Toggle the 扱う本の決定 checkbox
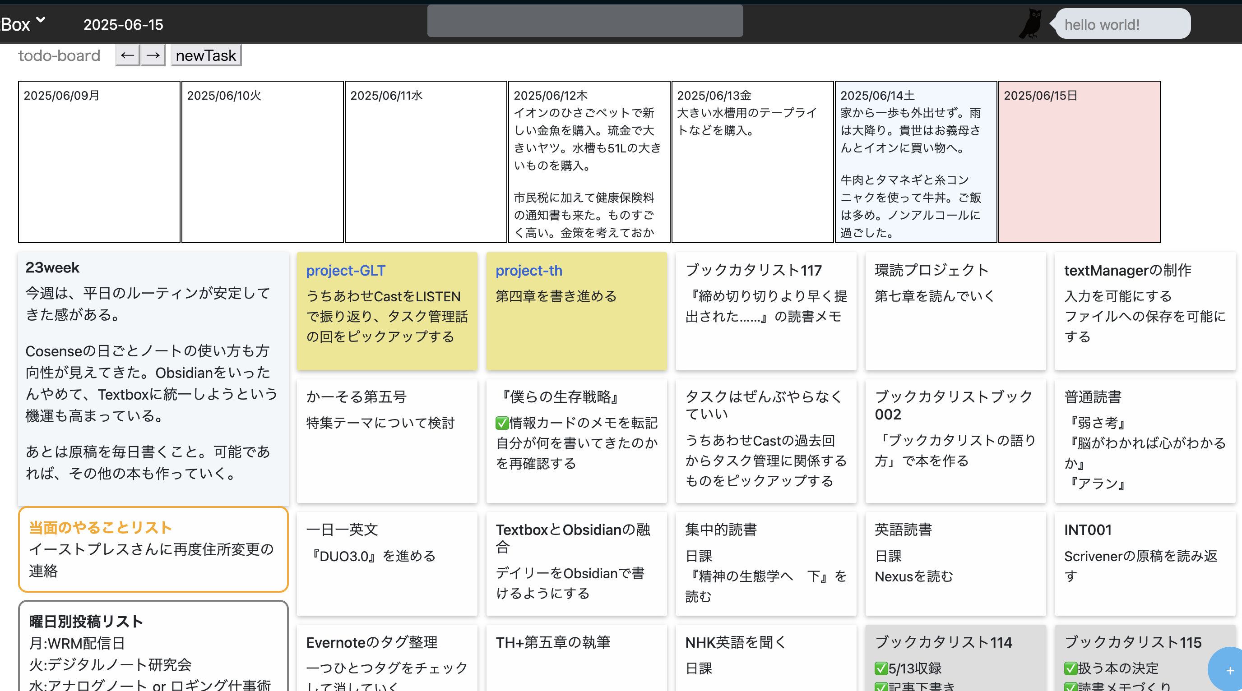Viewport: 1242px width, 691px height. 1071,668
